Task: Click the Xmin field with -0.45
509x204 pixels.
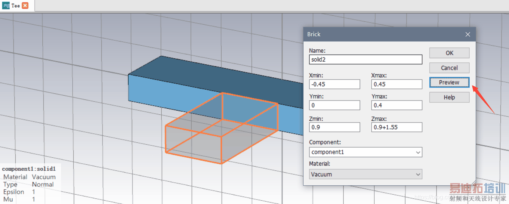Action: click(x=335, y=84)
